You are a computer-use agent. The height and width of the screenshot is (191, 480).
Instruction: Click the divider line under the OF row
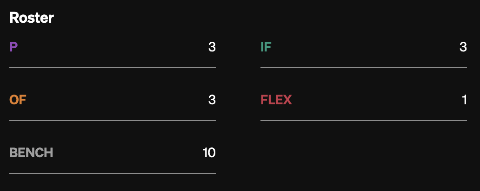[x=113, y=121]
